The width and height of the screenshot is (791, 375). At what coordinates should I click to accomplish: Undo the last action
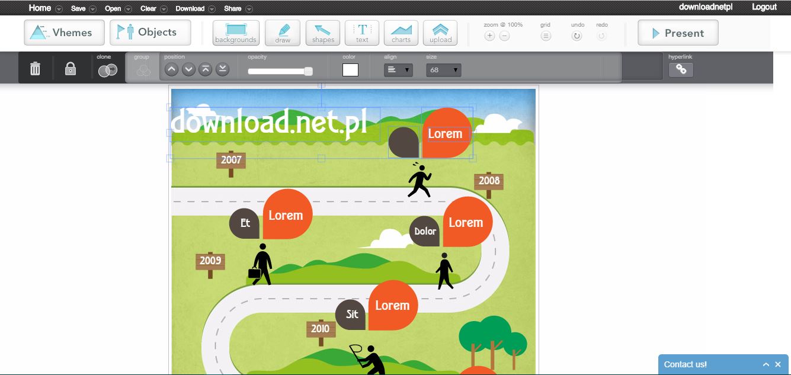577,36
